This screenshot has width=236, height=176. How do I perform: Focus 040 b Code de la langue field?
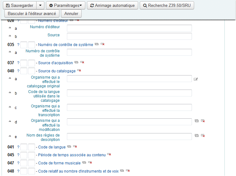coord(129,93)
